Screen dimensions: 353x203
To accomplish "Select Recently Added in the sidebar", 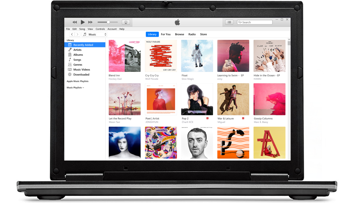I will pyautogui.click(x=85, y=45).
